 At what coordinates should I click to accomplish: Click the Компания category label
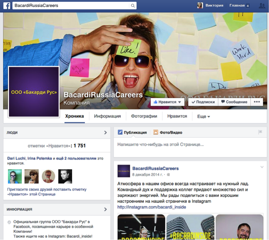point(77,103)
